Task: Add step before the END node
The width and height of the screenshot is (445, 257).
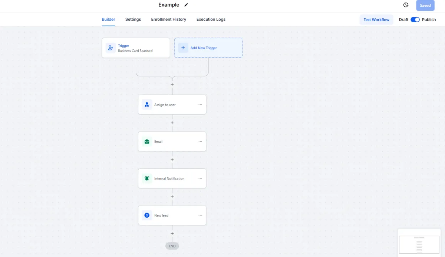Action: (x=172, y=234)
